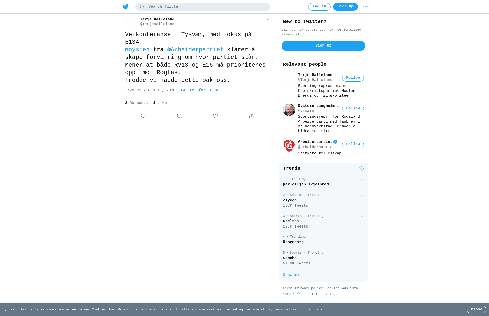The height and width of the screenshot is (316, 489).
Task: Follow Terje Halleland in Relevant people
Action: point(353,78)
